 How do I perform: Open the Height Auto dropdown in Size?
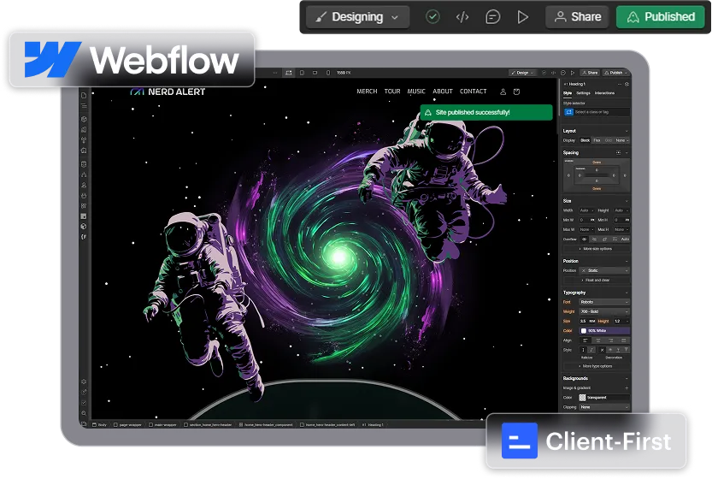coord(621,210)
